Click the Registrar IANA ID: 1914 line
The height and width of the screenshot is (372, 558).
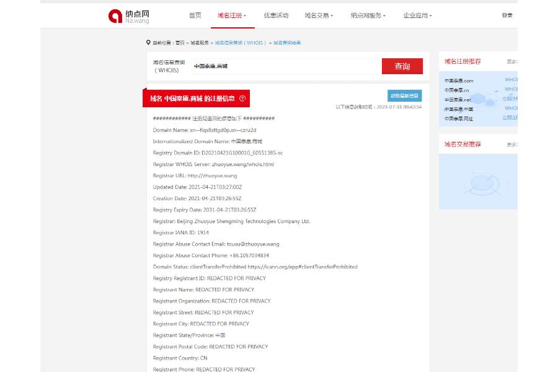[x=181, y=232]
